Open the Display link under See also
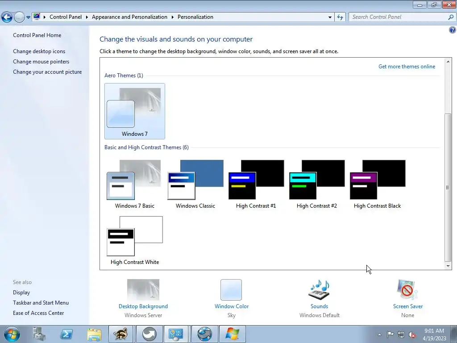 coord(21,293)
